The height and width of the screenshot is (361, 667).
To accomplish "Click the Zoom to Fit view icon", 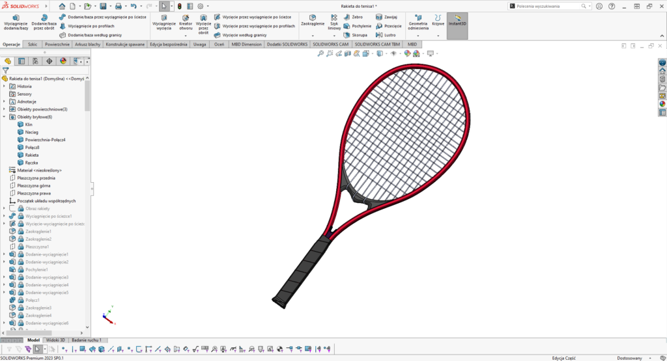I will [x=320, y=53].
